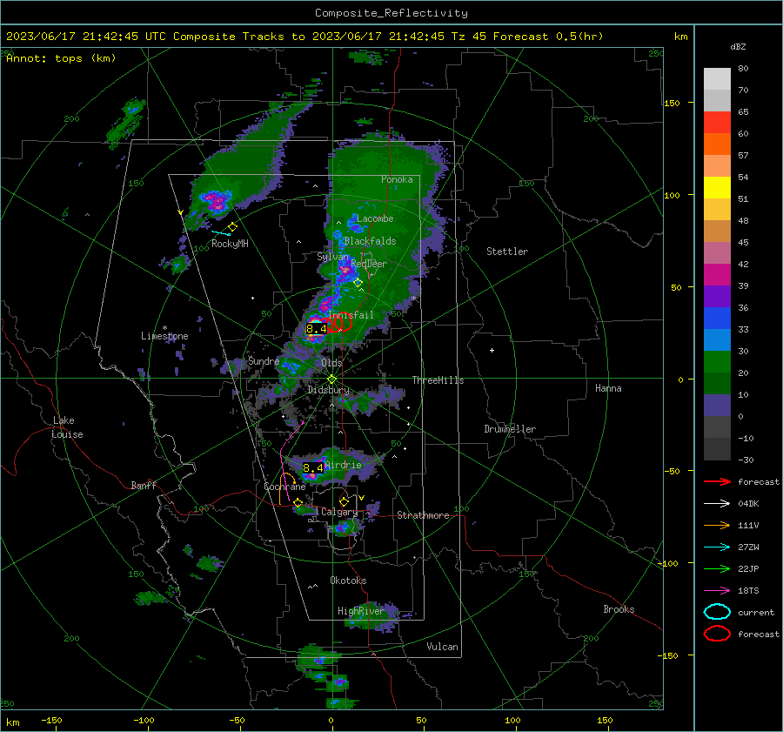Click the Blackfalds city label
Viewport: 783px width, 732px height.
click(x=370, y=241)
